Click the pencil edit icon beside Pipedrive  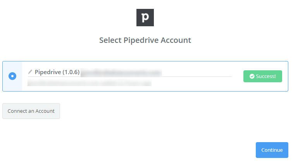30,72
